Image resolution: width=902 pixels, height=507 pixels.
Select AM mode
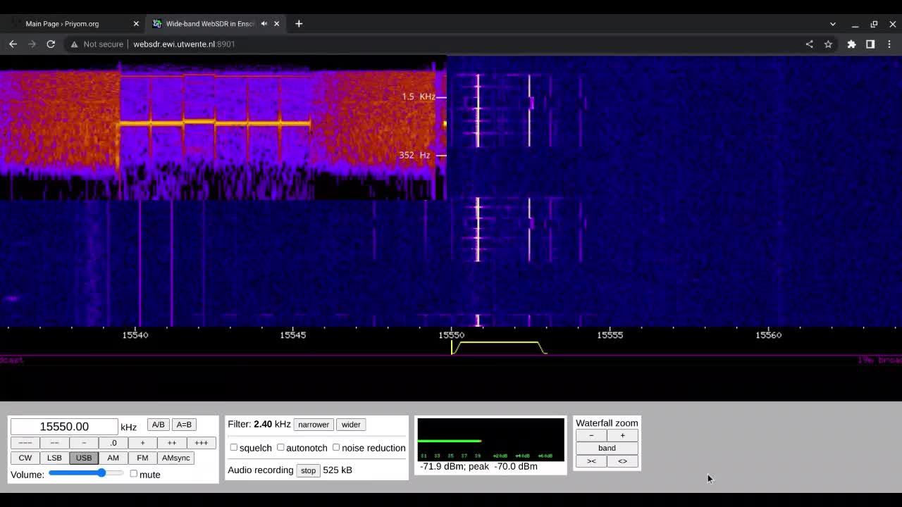pos(113,458)
